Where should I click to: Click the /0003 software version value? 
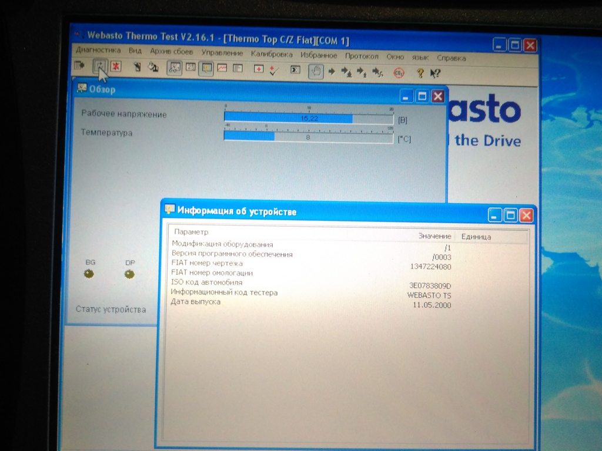(442, 257)
